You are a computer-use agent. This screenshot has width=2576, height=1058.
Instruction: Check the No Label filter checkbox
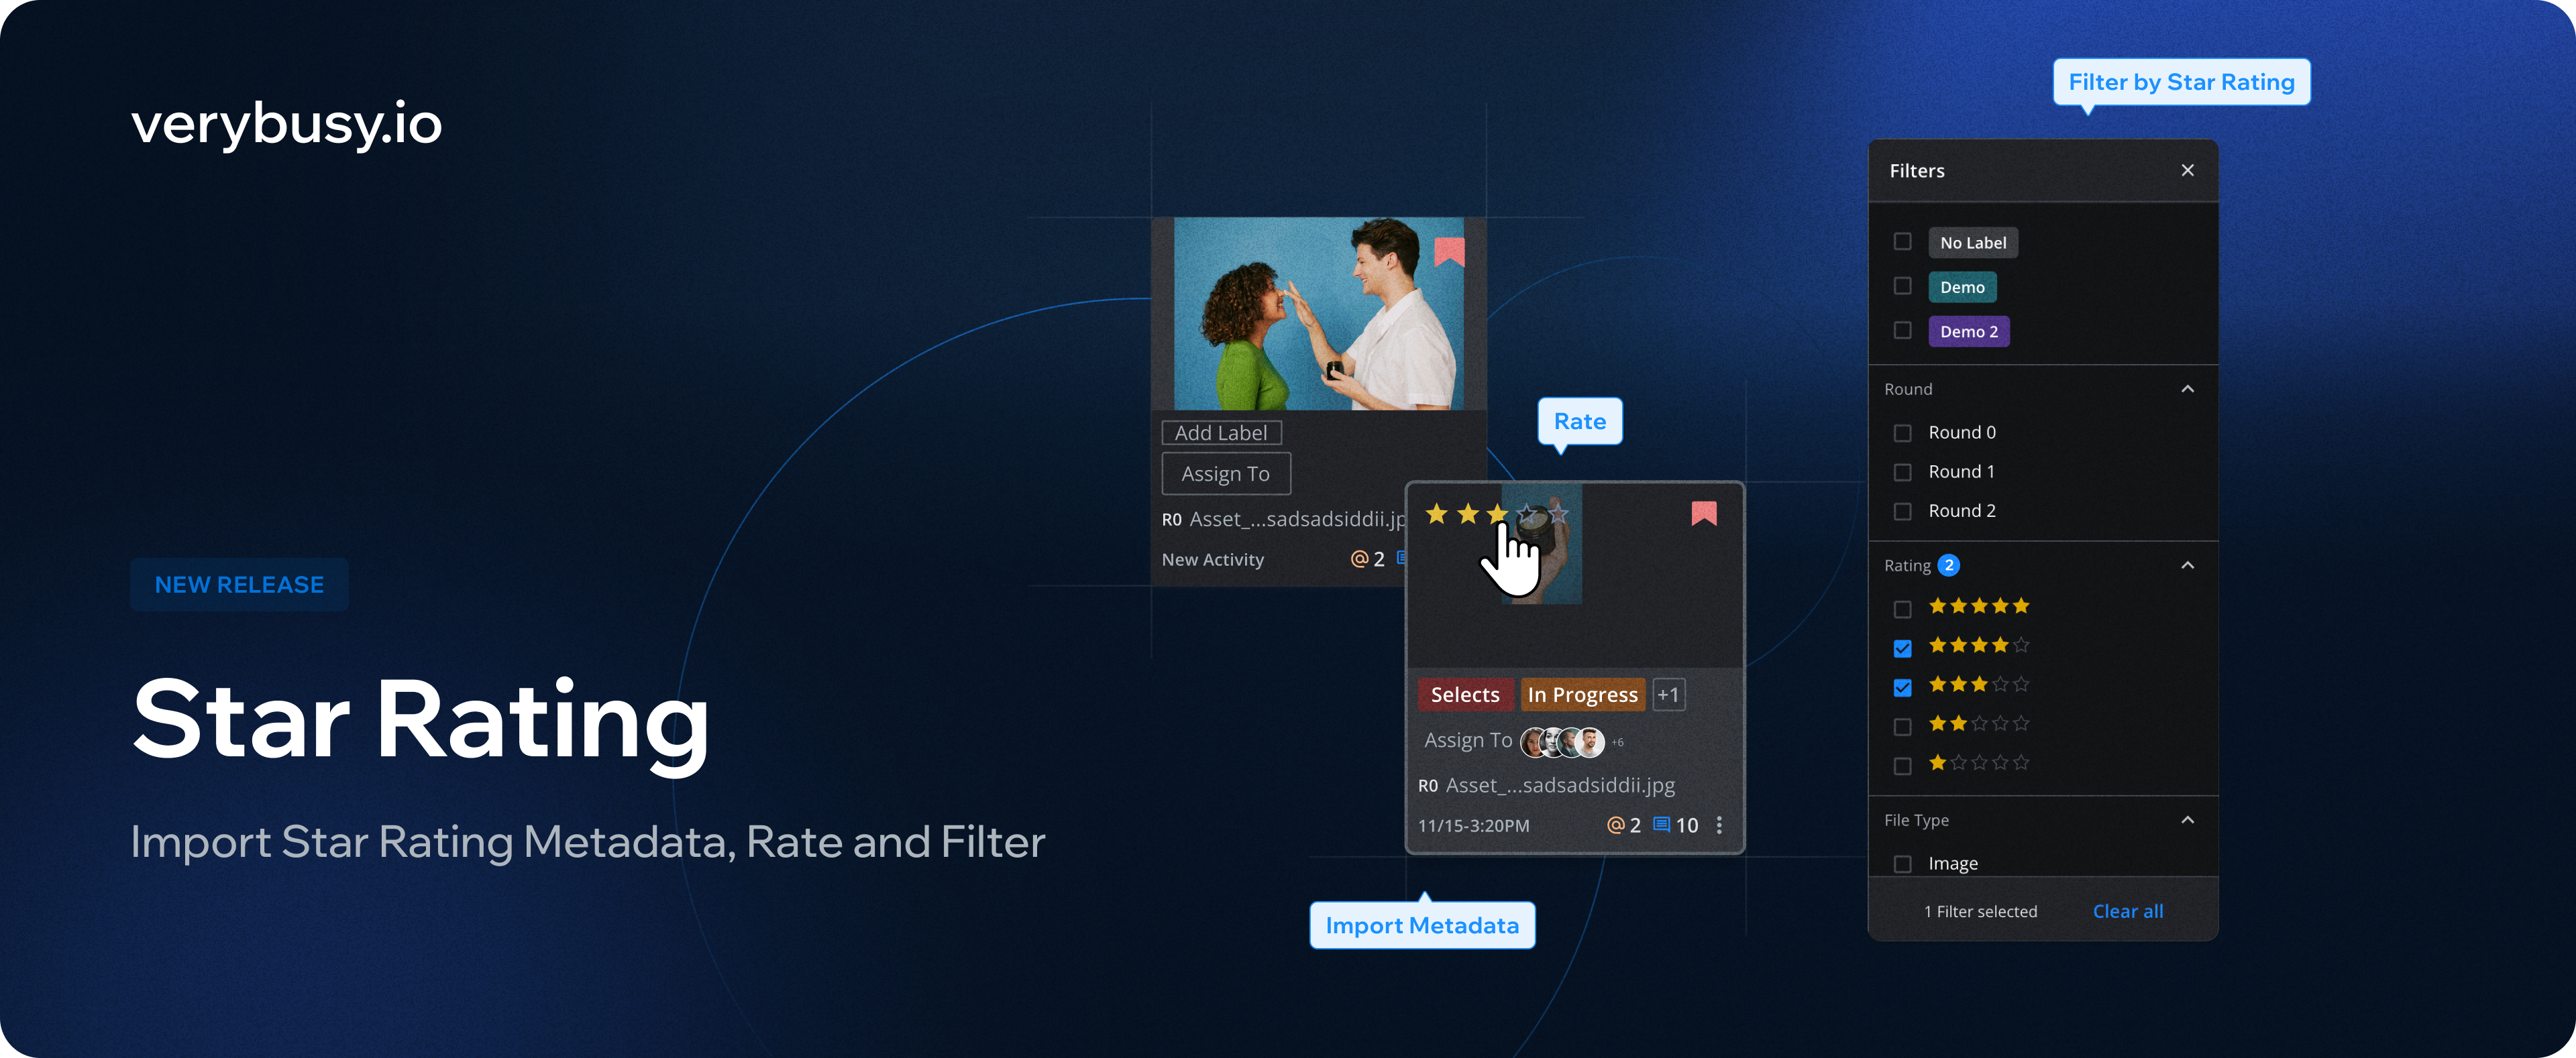click(x=1902, y=242)
